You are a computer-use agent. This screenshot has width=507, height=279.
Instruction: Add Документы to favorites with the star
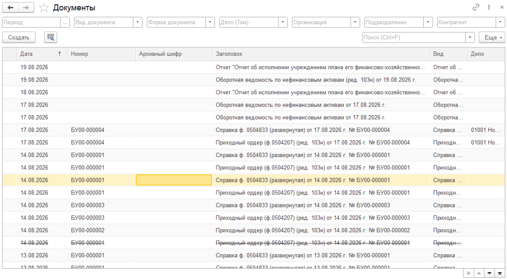[x=44, y=7]
